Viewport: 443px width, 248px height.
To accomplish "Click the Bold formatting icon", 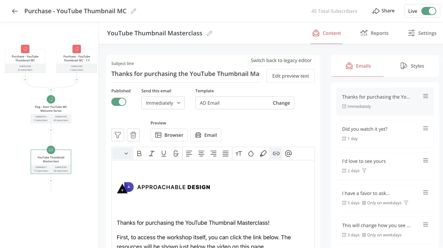I will 139,154.
